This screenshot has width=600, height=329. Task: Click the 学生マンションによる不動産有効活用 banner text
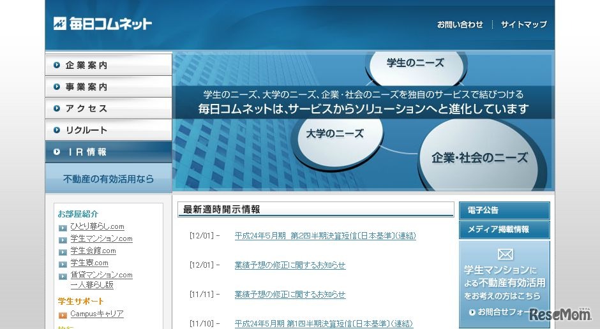tap(504, 282)
